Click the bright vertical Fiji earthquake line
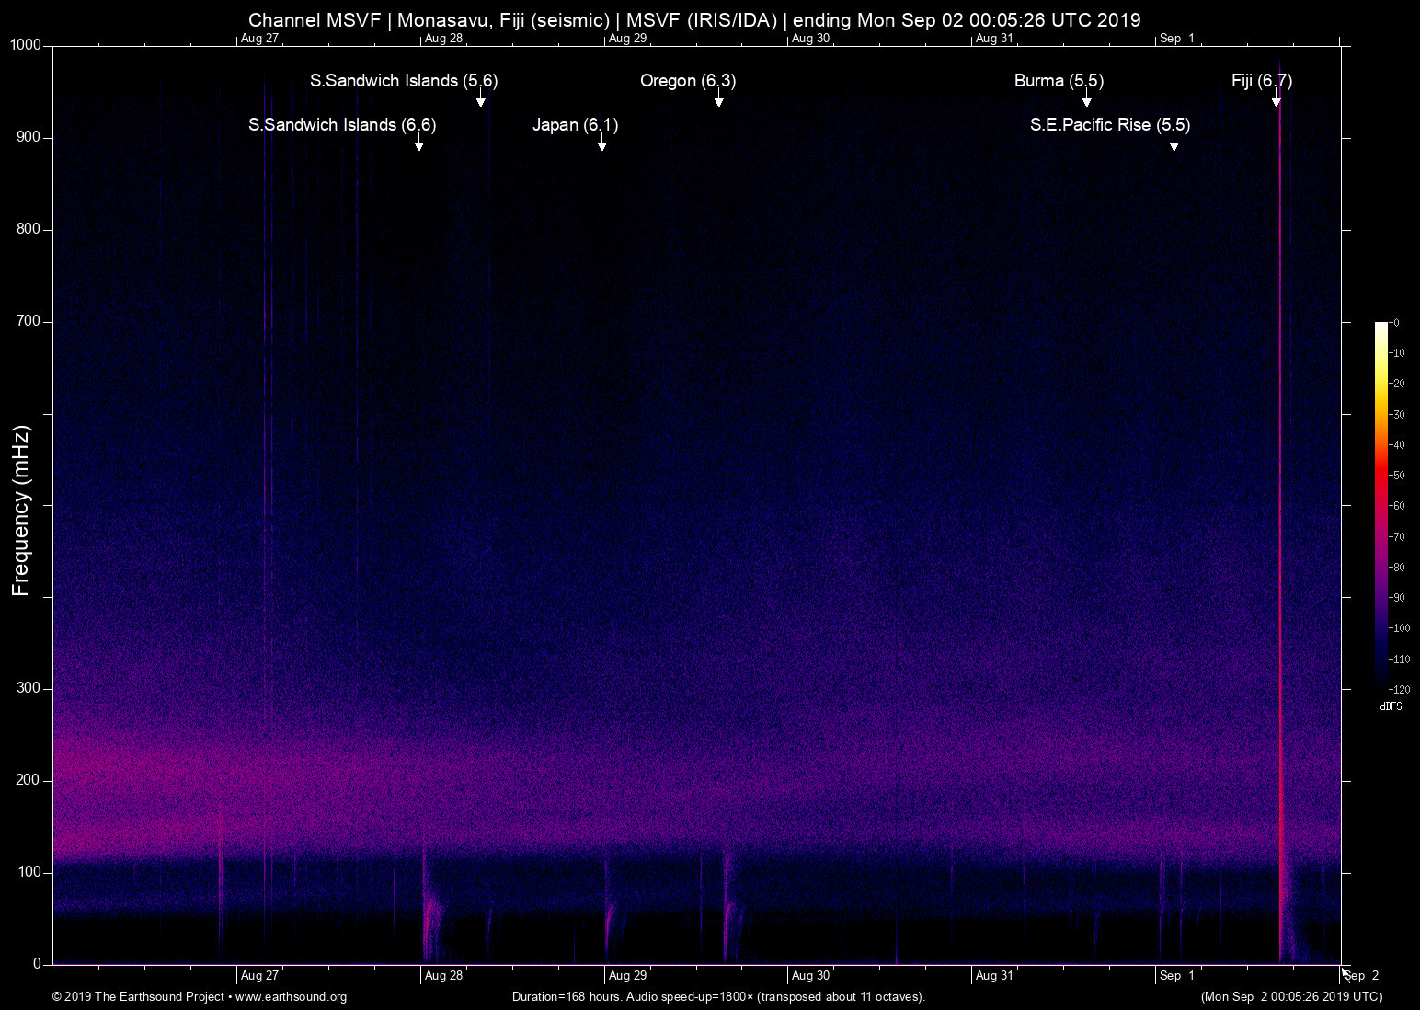Viewport: 1420px width, 1010px height. [1279, 552]
